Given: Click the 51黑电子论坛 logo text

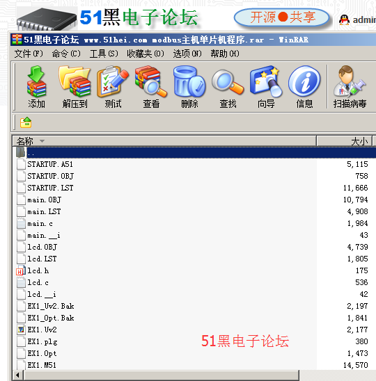Looking at the screenshot, I should tap(139, 17).
